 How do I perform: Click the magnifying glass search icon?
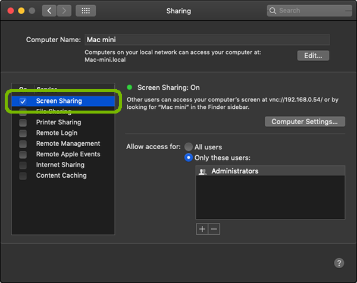click(273, 11)
